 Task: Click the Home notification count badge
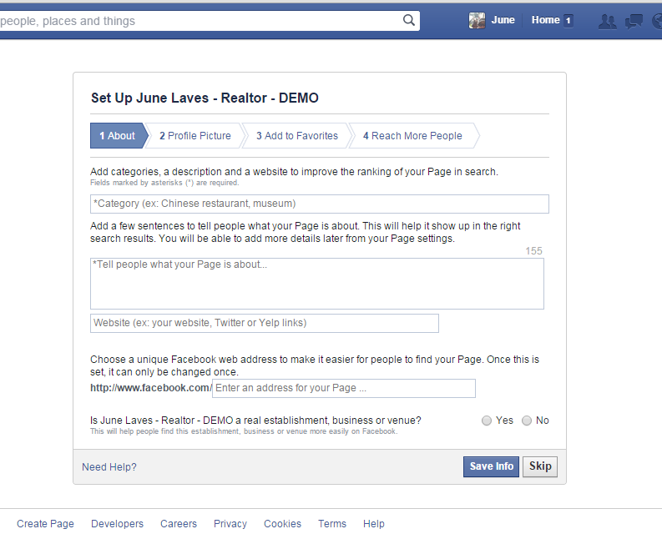pyautogui.click(x=569, y=20)
